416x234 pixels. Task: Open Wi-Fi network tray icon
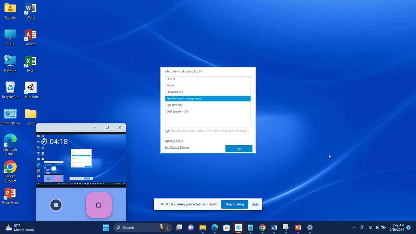[370, 227]
